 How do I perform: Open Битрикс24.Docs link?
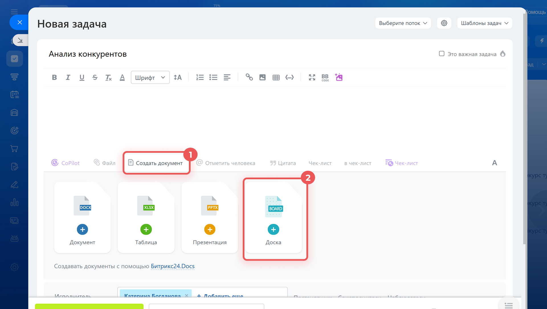click(x=173, y=266)
